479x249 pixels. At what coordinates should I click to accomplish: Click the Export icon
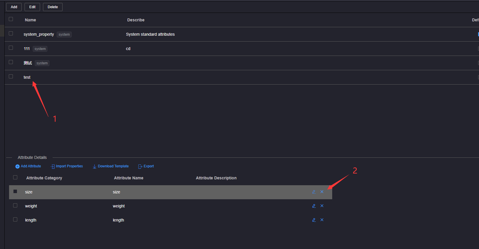[140, 166]
